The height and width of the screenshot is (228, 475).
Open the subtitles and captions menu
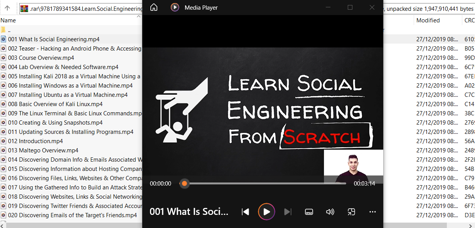[x=308, y=212]
